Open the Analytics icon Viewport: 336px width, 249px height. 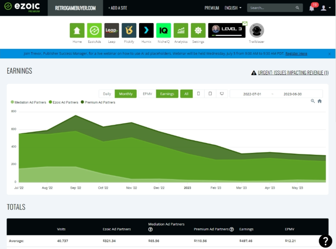181,30
